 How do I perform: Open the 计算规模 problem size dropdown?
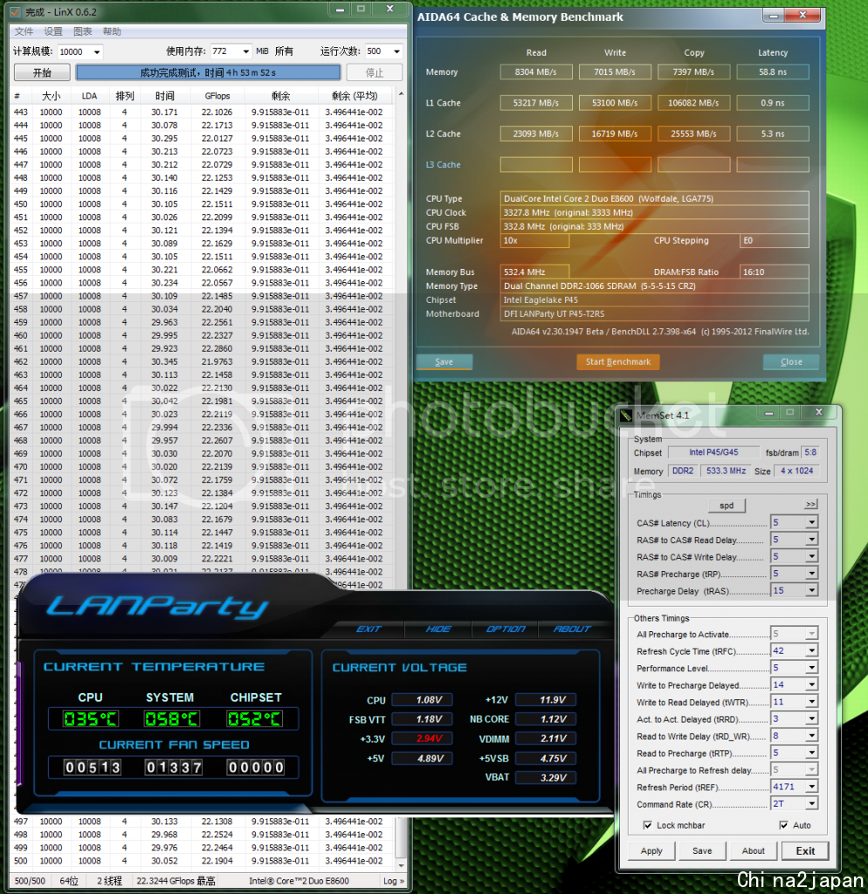(x=97, y=52)
